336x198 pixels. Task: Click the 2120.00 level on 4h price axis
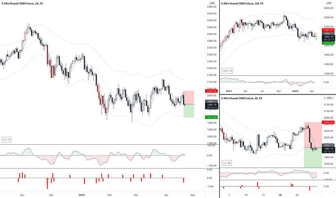point(328,105)
